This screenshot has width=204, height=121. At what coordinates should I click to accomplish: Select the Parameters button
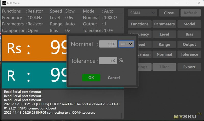(164, 24)
